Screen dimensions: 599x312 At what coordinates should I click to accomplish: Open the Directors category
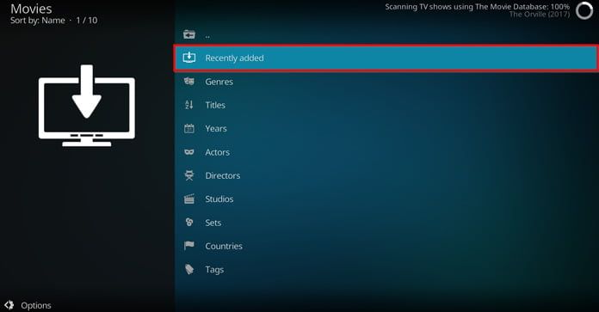pyautogui.click(x=386, y=175)
